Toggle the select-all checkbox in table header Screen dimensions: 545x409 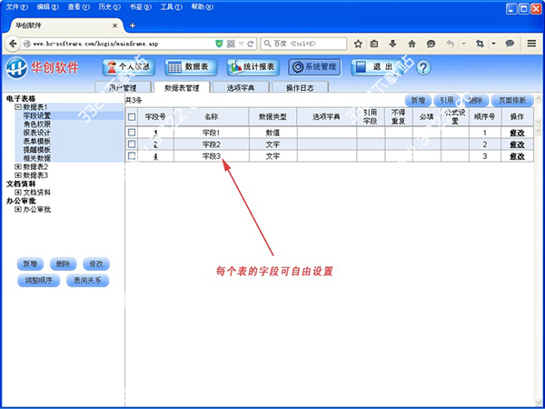pos(132,117)
